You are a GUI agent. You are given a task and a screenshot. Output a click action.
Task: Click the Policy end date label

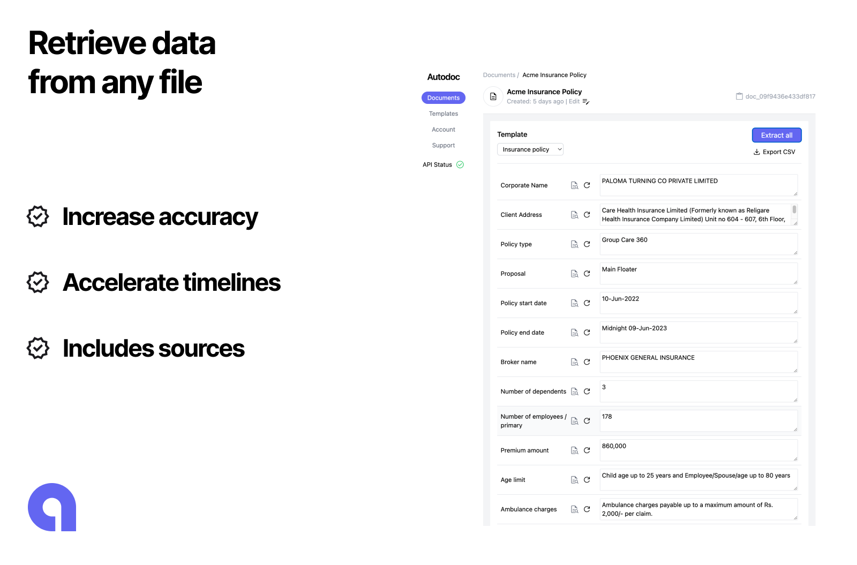pyautogui.click(x=522, y=333)
